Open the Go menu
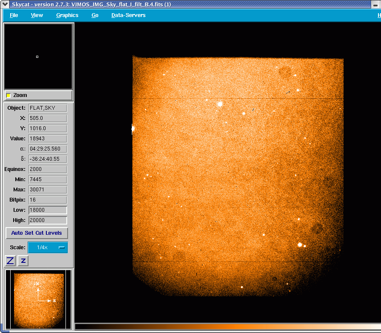Image resolution: width=381 pixels, height=333 pixels. tap(95, 15)
